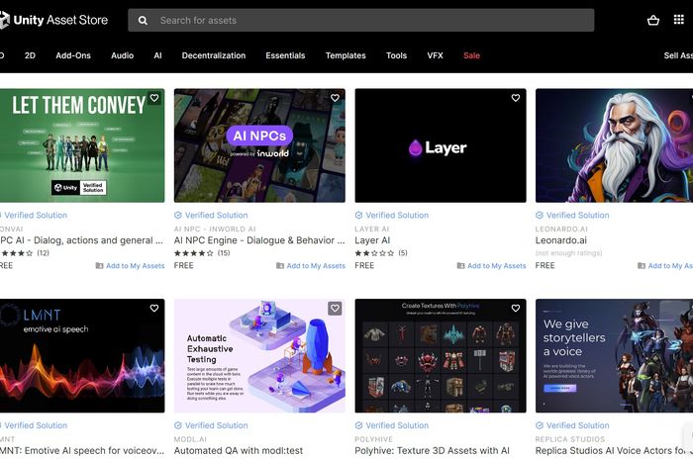Image resolution: width=693 pixels, height=460 pixels.
Task: Open the storytellers a voice thumbnail
Action: 615,356
